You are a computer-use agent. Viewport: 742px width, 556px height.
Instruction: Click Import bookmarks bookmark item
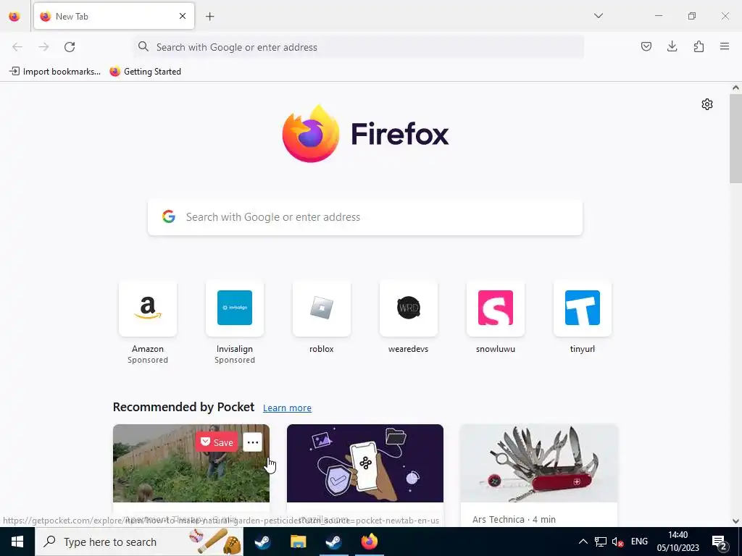click(55, 72)
